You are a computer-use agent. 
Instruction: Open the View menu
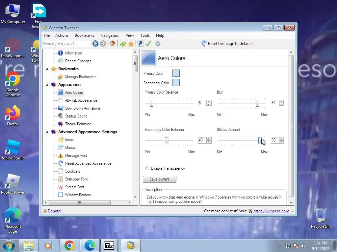[130, 35]
